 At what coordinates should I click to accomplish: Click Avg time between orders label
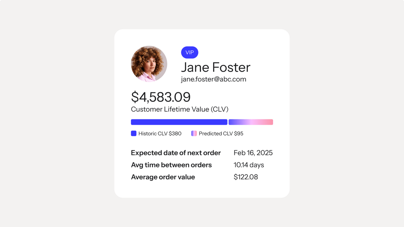(171, 165)
